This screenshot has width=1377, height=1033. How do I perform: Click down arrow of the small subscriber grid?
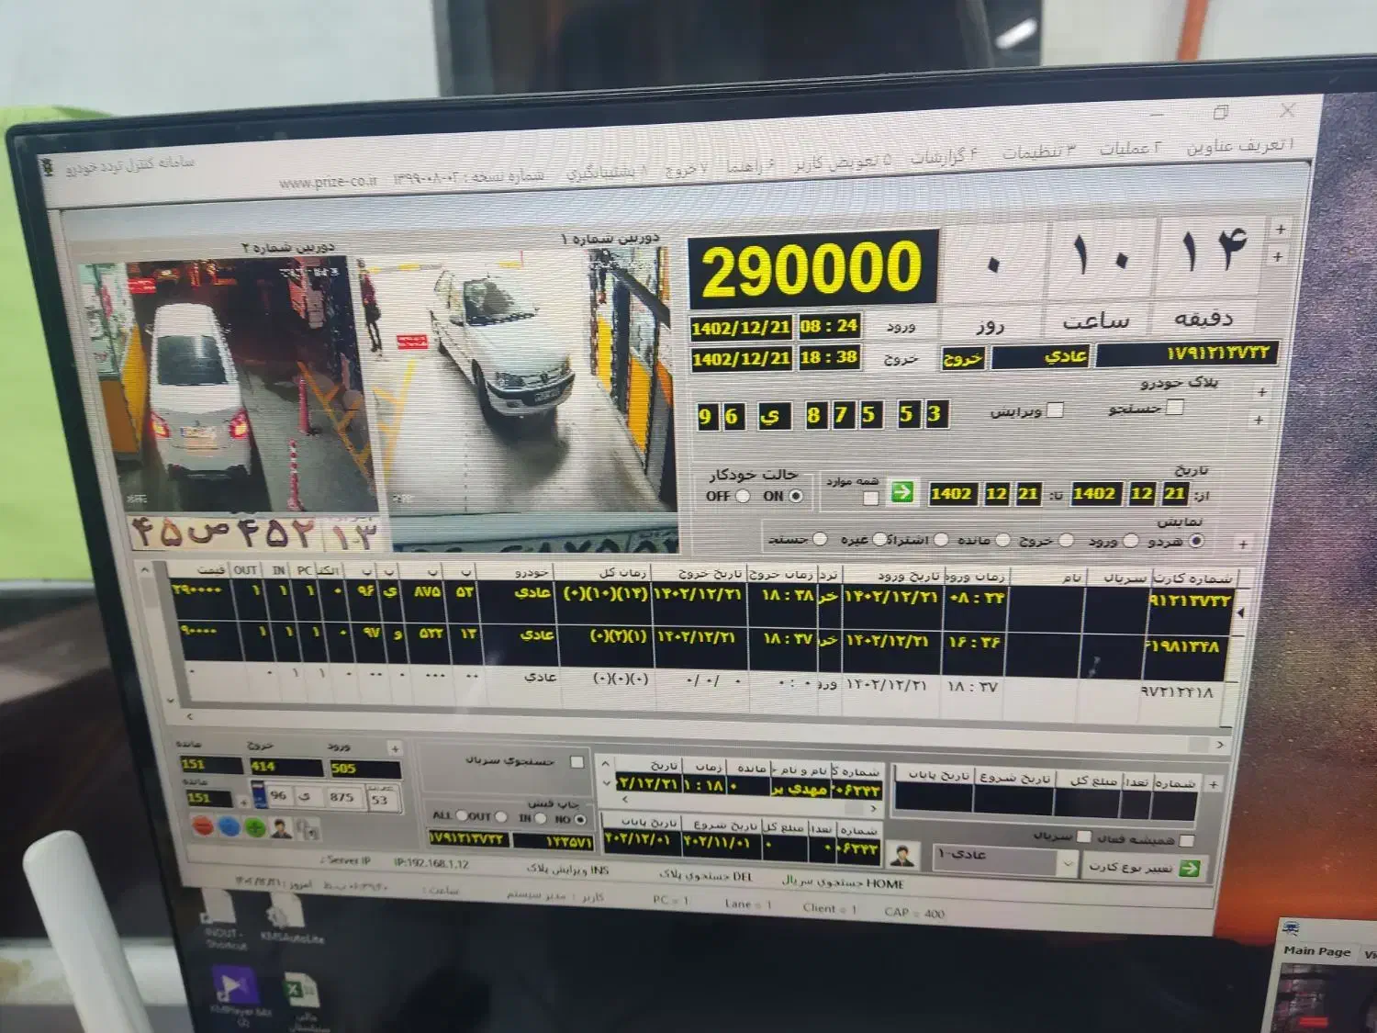point(606,782)
